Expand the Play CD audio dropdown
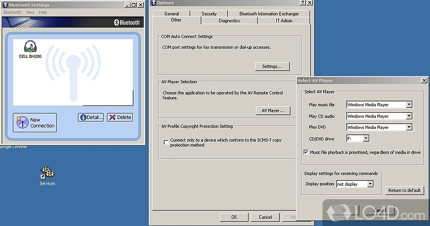The height and width of the screenshot is (226, 430). point(409,116)
